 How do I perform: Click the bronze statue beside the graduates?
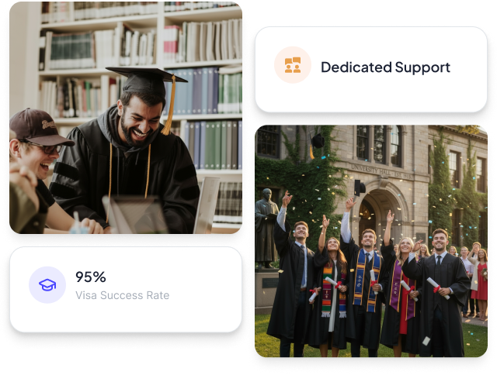(x=266, y=229)
